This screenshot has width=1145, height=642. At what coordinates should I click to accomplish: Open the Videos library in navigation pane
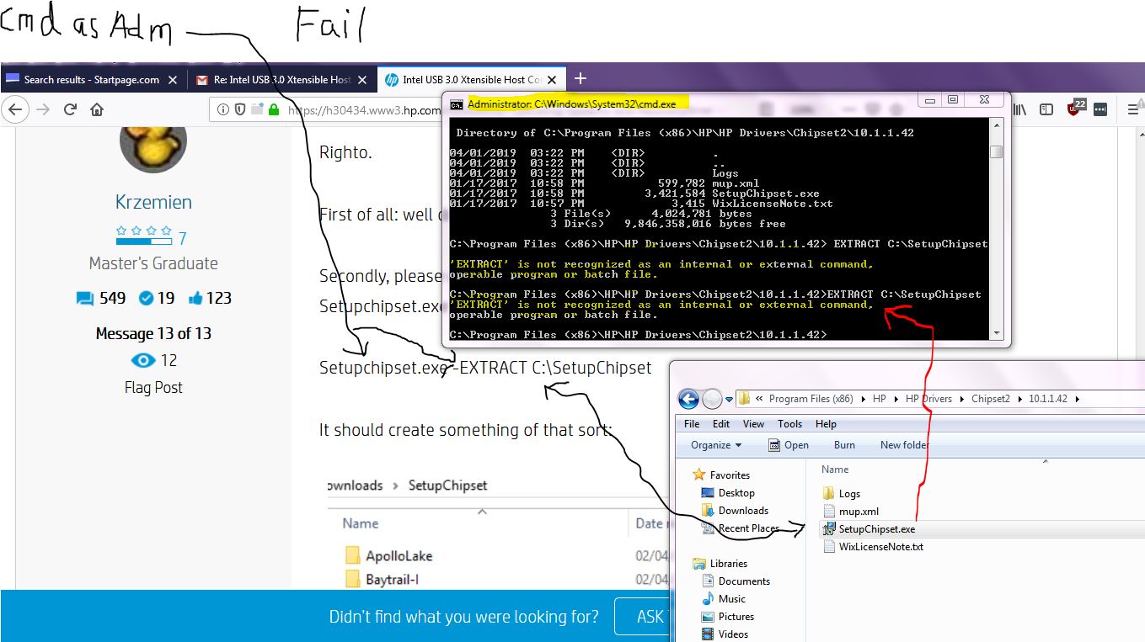733,634
